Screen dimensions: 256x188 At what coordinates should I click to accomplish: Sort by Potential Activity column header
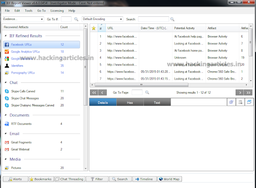pyautogui.click(x=189, y=28)
